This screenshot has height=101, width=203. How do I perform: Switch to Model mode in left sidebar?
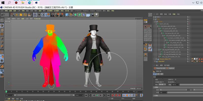pyautogui.click(x=2, y=26)
